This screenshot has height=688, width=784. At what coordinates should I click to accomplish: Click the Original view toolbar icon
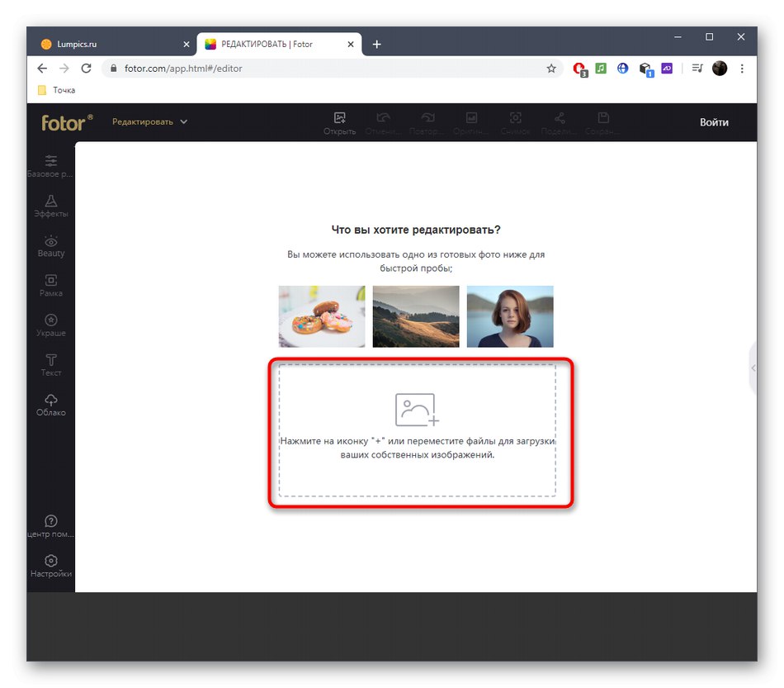(x=471, y=123)
